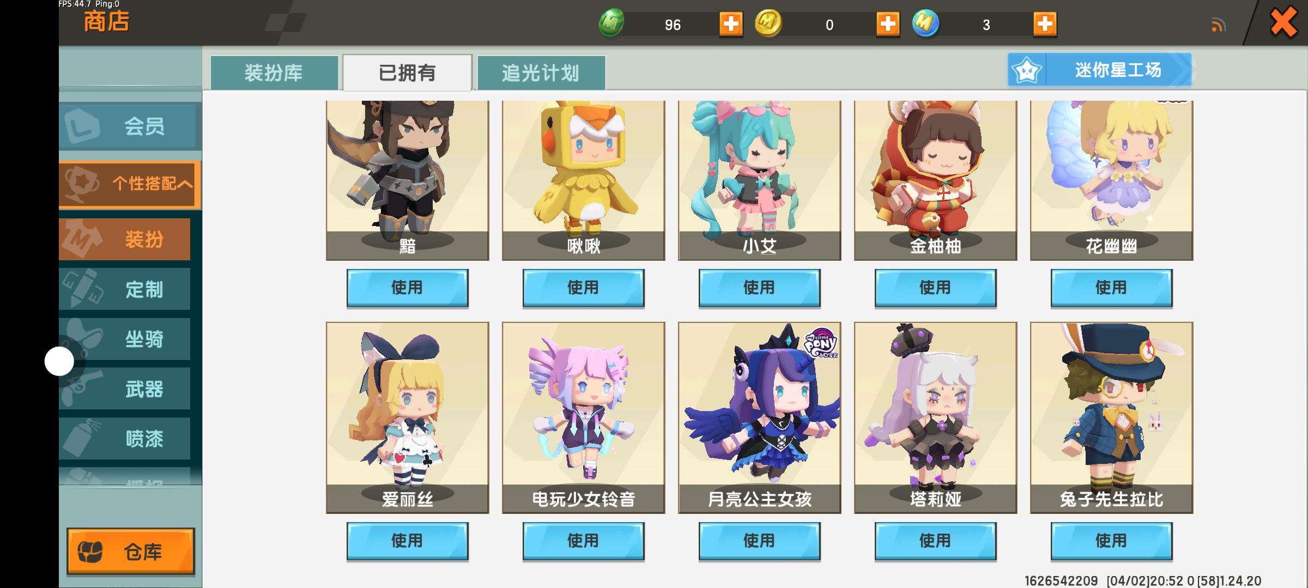Open the 迷你星工场 star banner

coord(1099,70)
